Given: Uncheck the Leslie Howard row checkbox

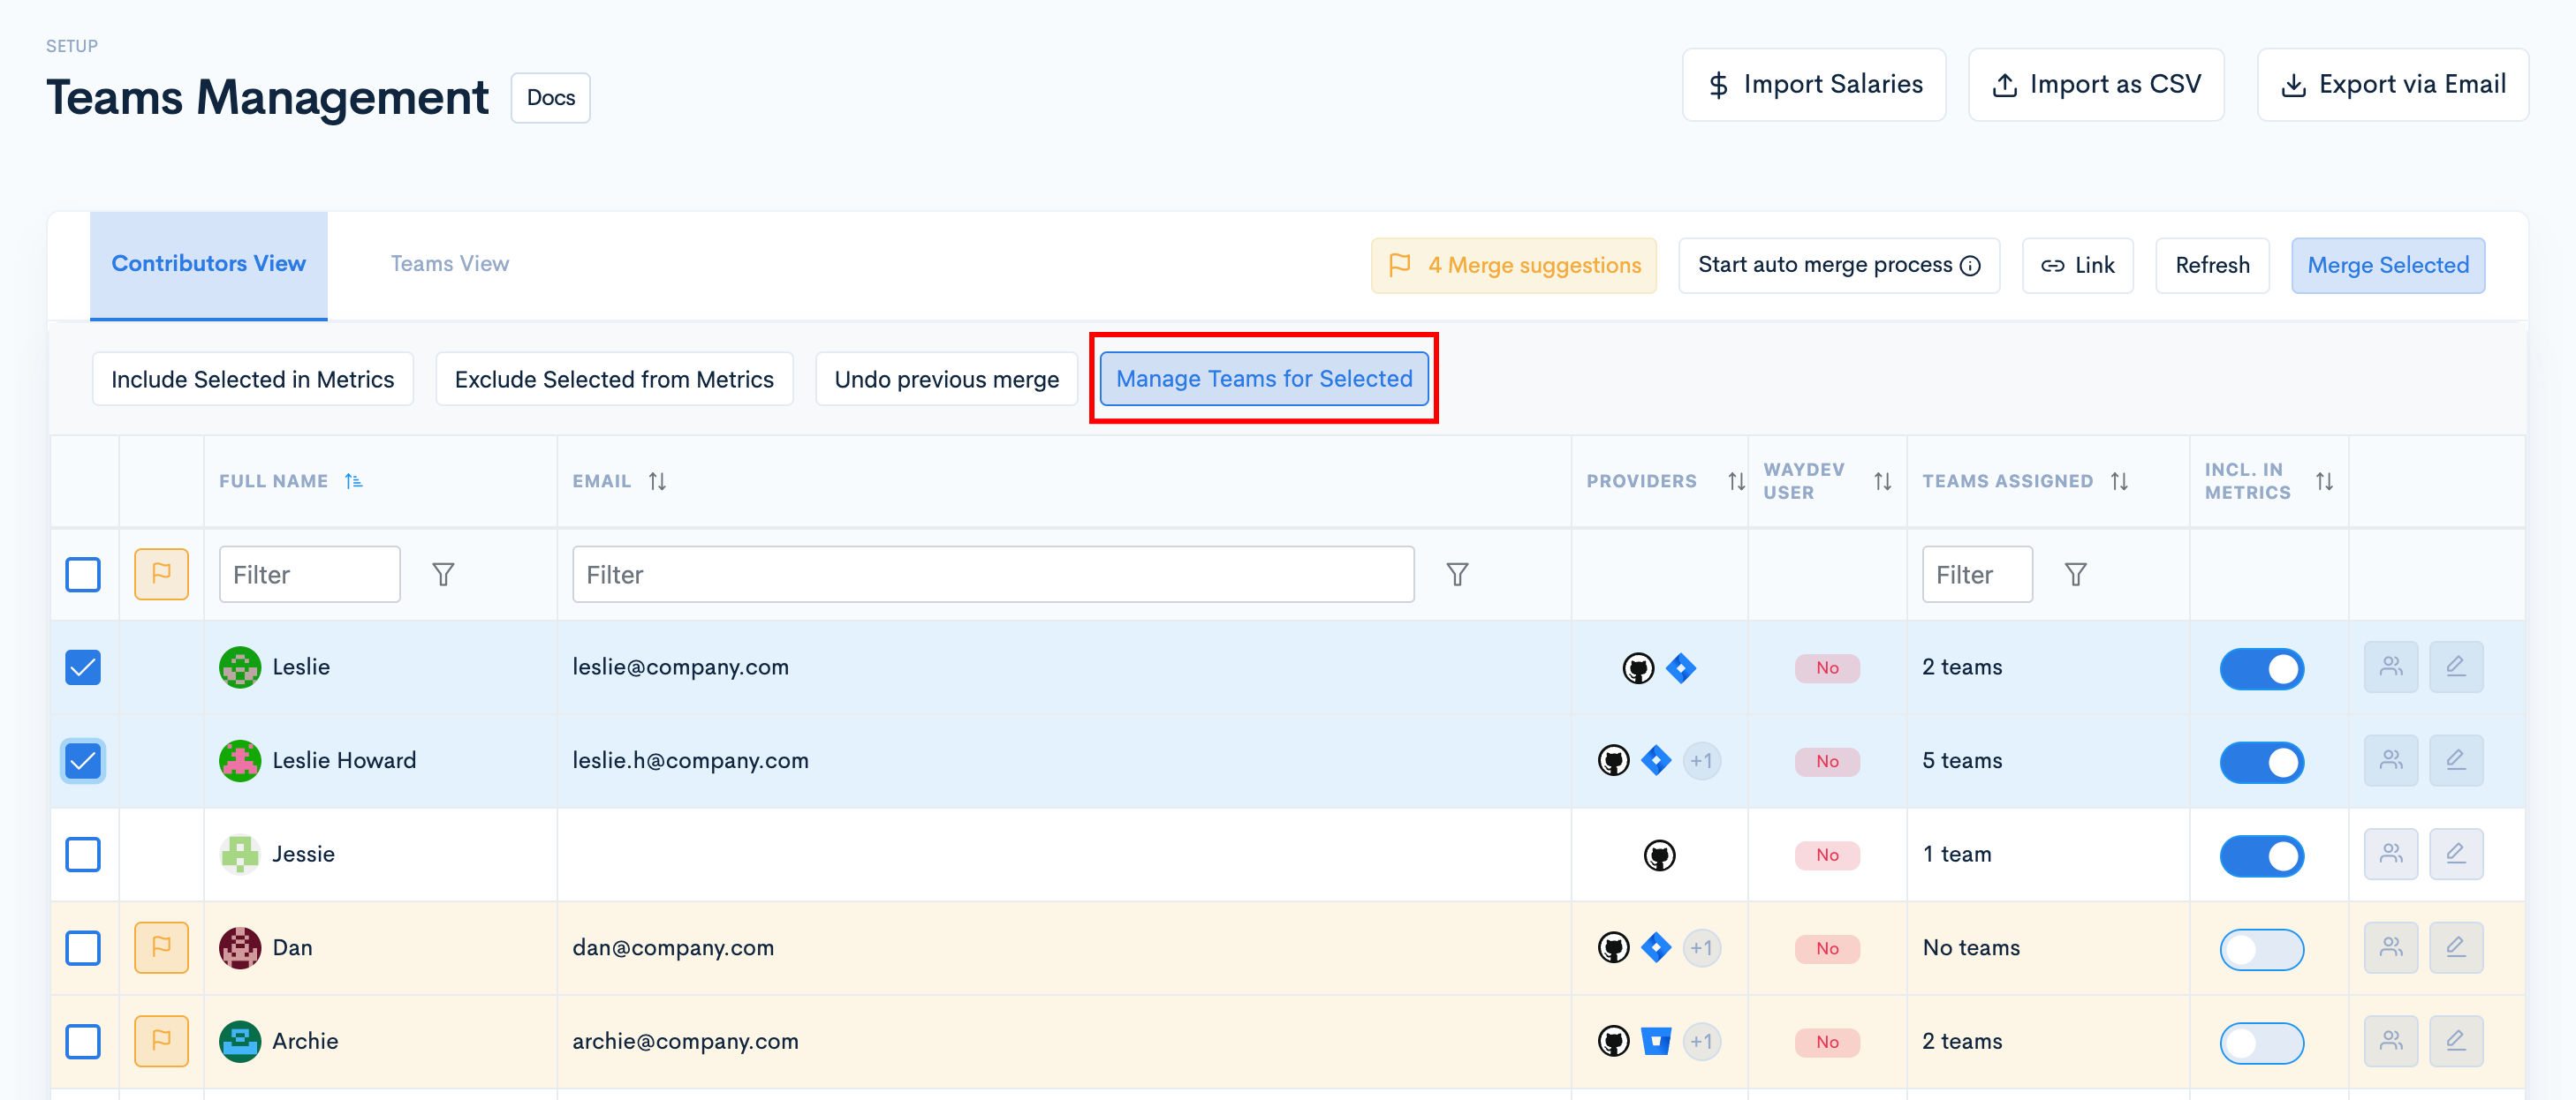Looking at the screenshot, I should click(x=83, y=761).
